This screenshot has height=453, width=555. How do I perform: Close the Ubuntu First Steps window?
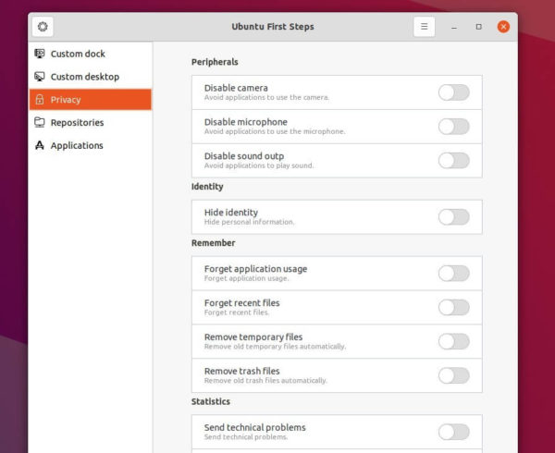tap(503, 27)
